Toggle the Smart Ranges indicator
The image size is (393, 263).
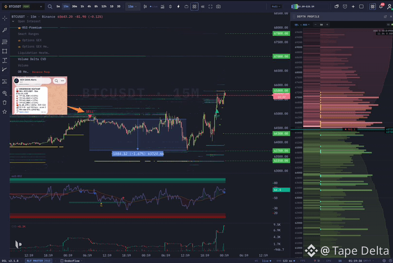[x=28, y=34]
